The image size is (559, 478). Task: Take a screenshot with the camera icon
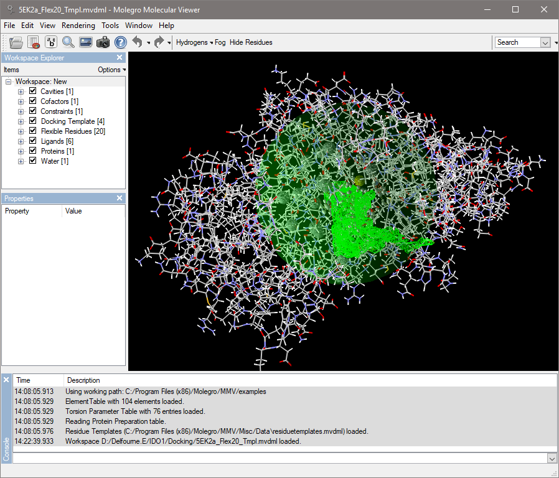[103, 42]
